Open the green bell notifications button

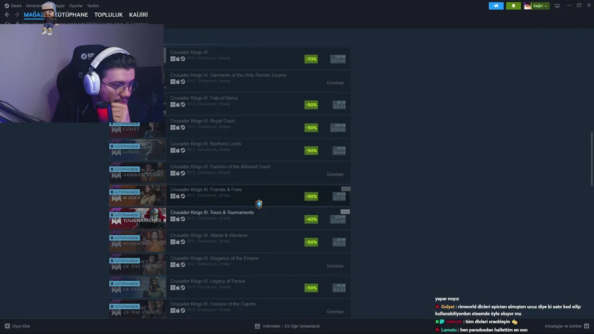click(513, 6)
